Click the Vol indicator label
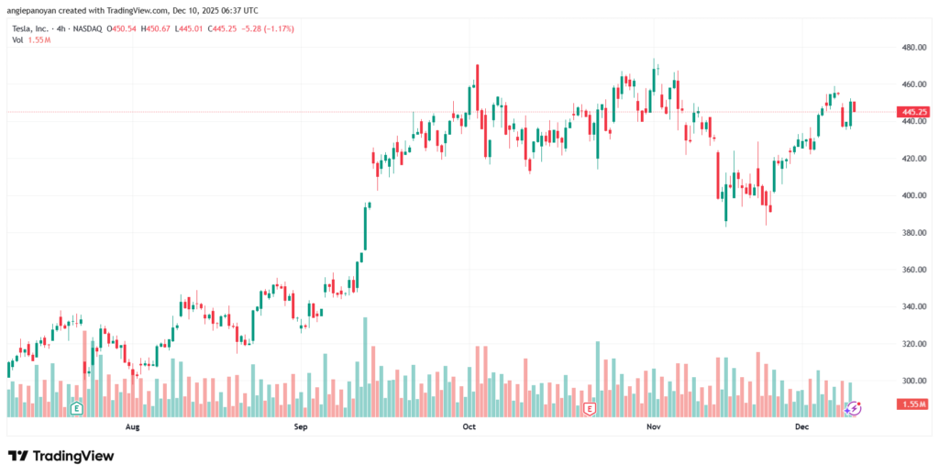This screenshot has height=476, width=939. tap(17, 40)
